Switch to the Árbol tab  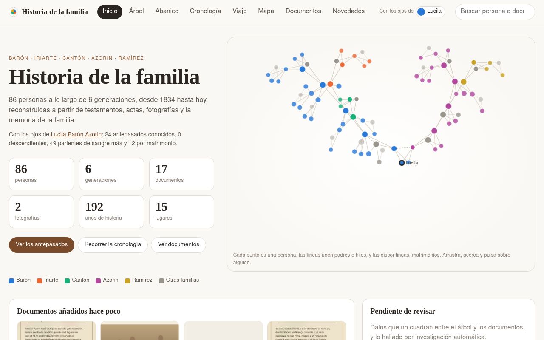[136, 11]
